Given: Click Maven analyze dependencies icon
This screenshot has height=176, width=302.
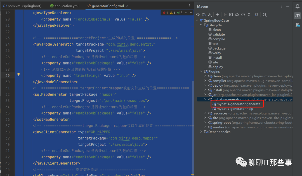Looking at the screenshot, I should click(256, 15).
